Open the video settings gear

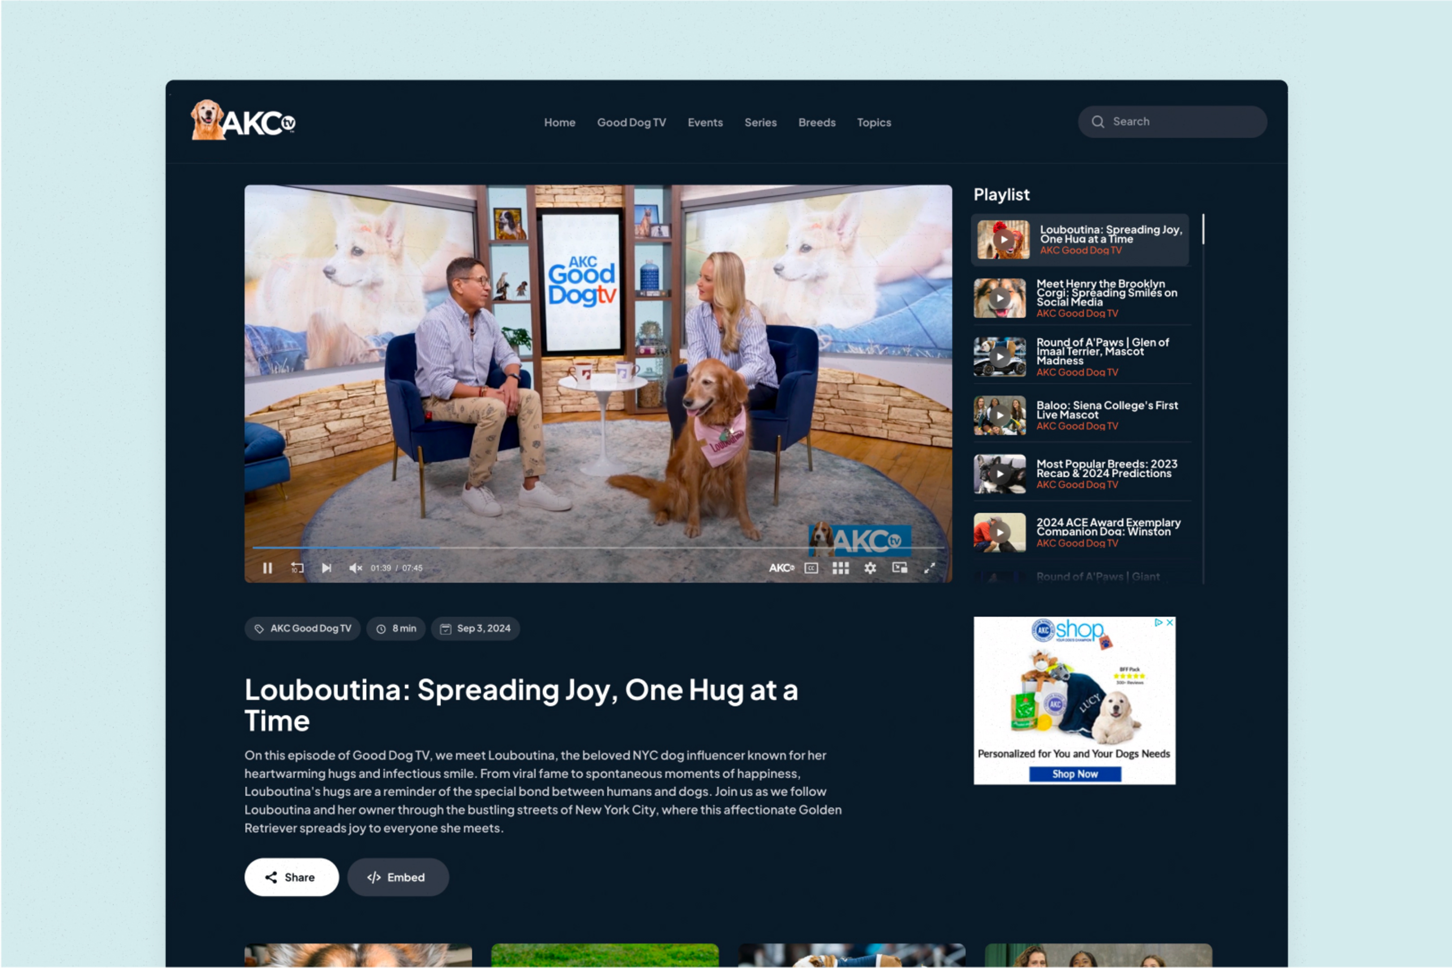[x=870, y=568]
